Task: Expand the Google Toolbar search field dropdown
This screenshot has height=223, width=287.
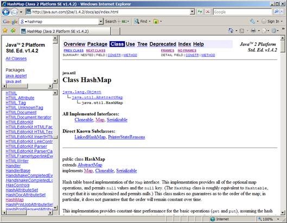Action: (101, 22)
